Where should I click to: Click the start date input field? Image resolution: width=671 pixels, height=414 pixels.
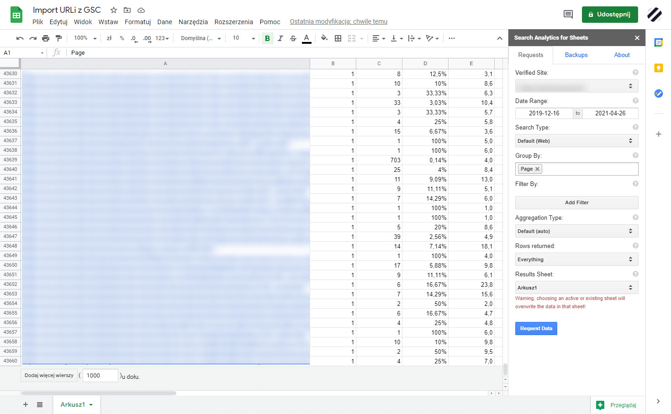coord(544,113)
